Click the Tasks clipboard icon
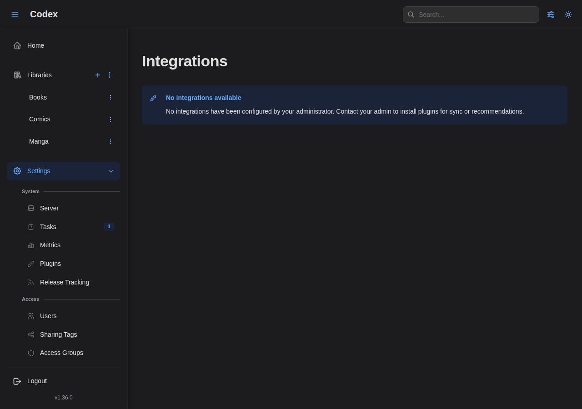 point(31,227)
